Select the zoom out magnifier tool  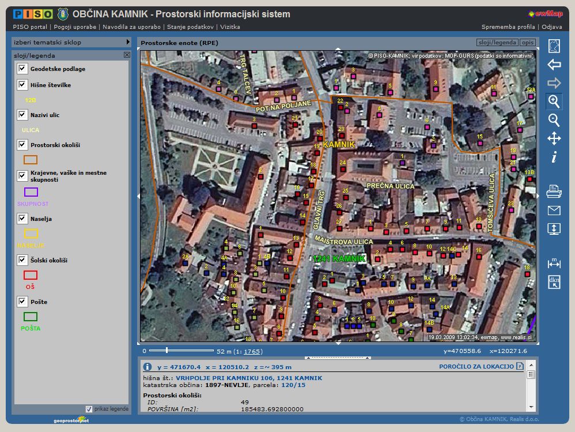pyautogui.click(x=554, y=120)
